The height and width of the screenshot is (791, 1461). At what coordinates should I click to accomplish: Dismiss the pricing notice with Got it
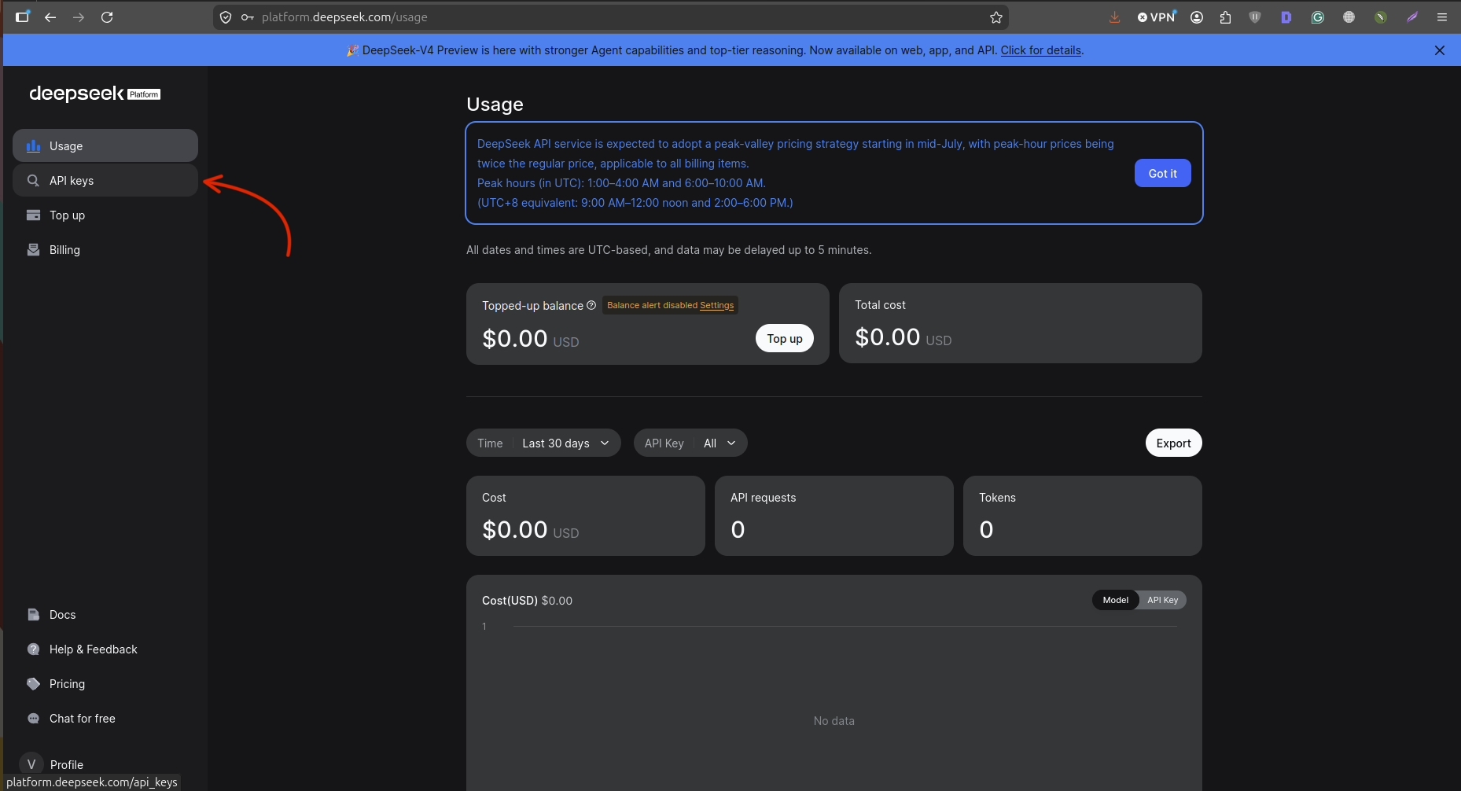pos(1162,173)
